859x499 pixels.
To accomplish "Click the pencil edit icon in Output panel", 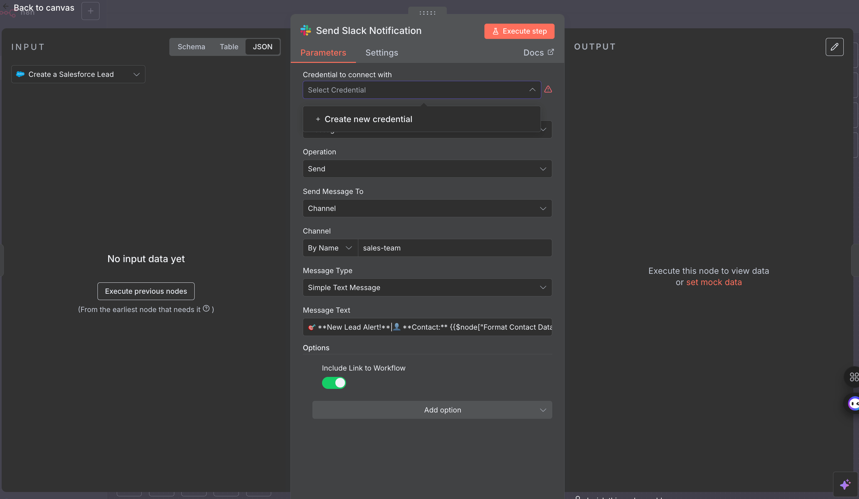I will 834,47.
